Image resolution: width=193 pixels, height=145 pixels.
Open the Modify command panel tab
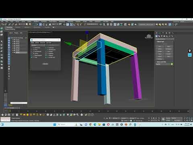[160, 33]
